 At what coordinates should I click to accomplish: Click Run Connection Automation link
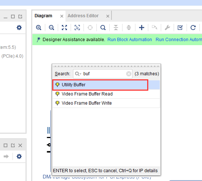(x=179, y=40)
